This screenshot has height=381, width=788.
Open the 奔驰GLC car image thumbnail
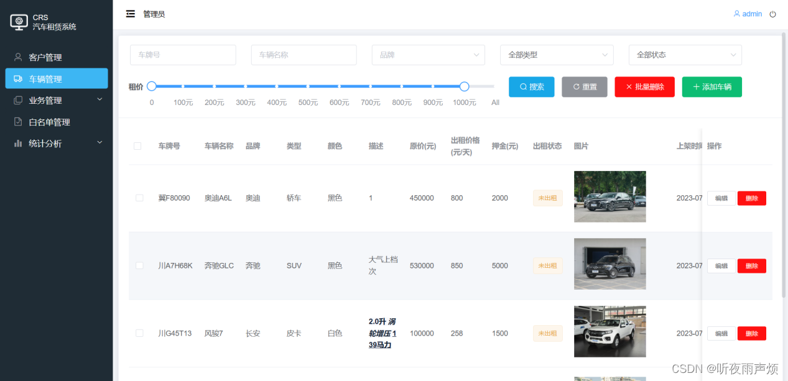point(610,264)
